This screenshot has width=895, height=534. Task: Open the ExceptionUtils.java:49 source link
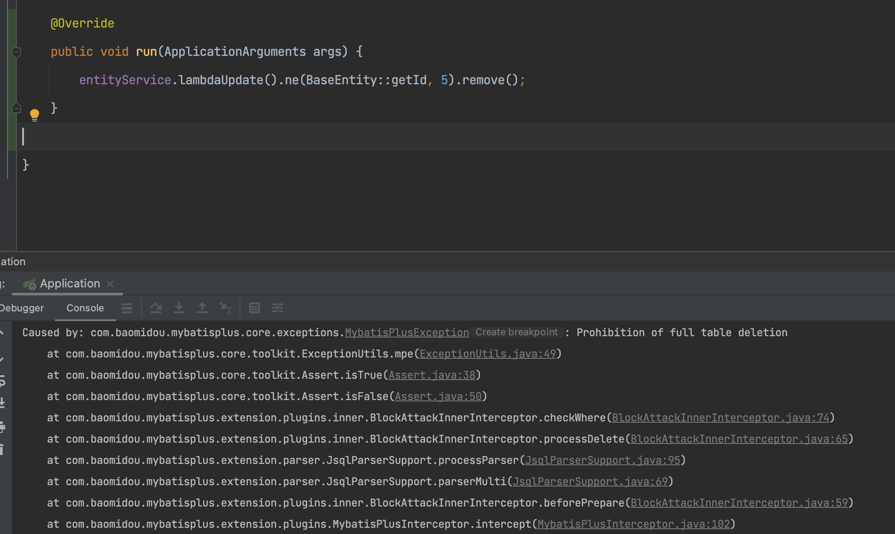pyautogui.click(x=487, y=353)
